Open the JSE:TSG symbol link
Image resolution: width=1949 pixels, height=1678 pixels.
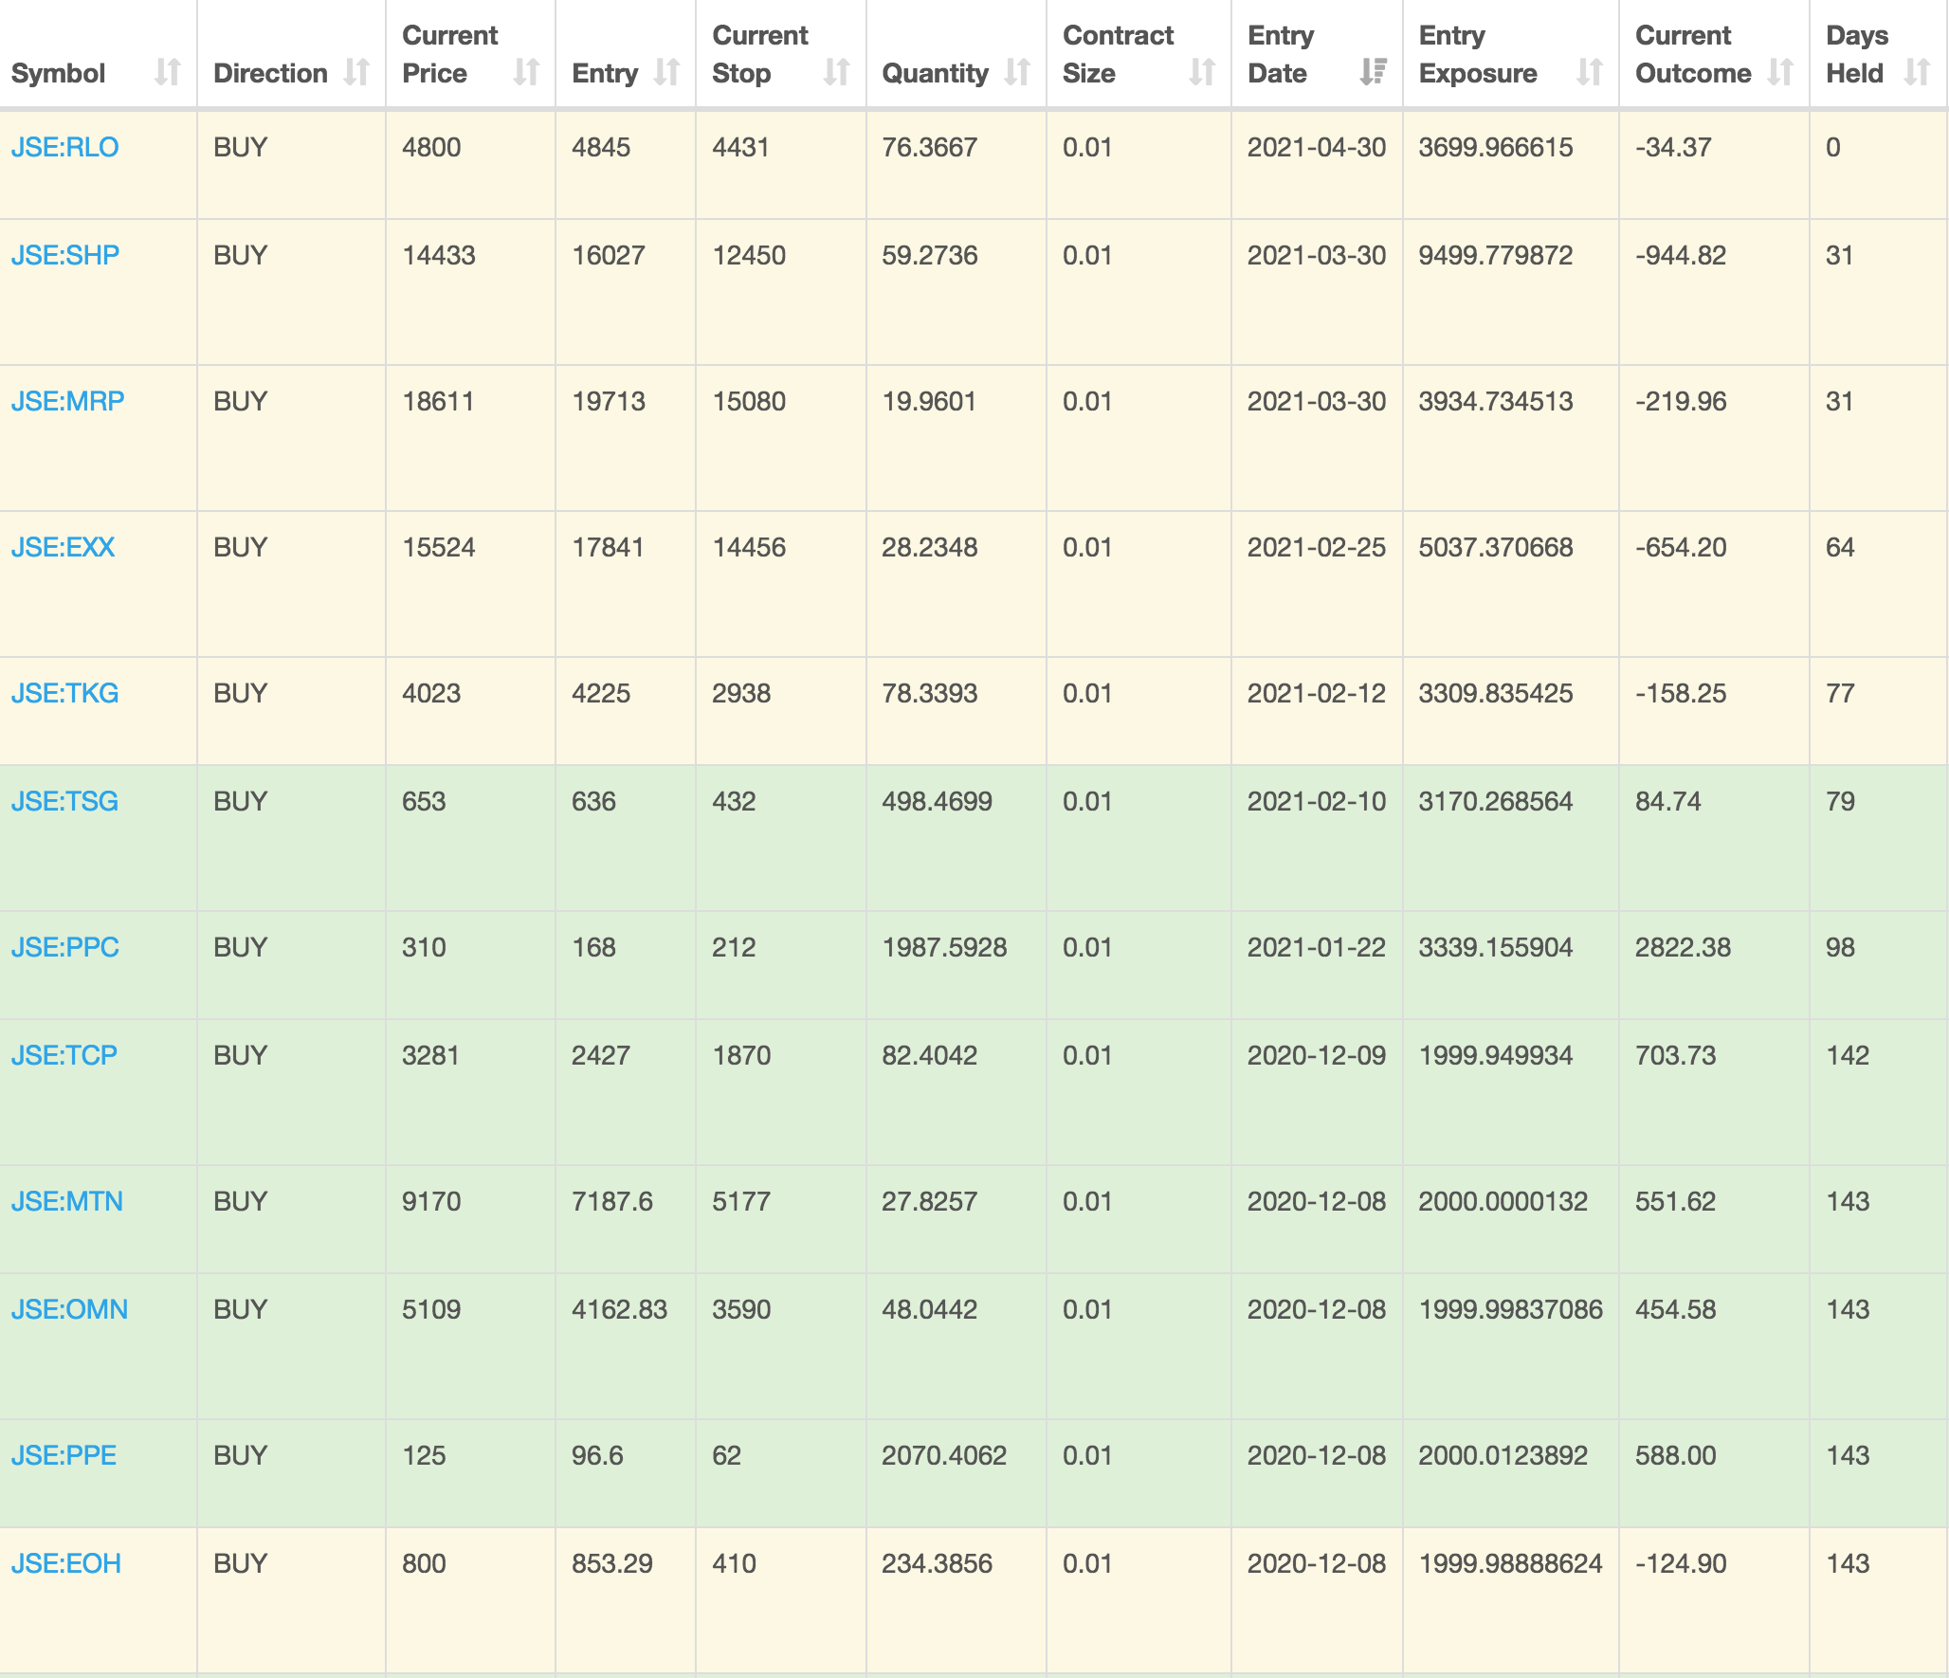click(64, 801)
